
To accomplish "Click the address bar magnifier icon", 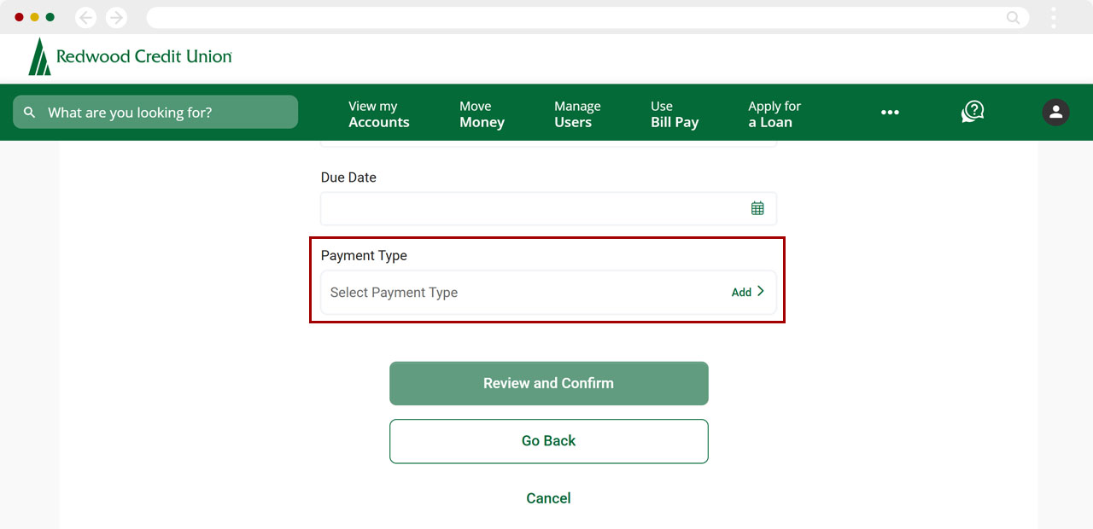I will [x=1014, y=17].
